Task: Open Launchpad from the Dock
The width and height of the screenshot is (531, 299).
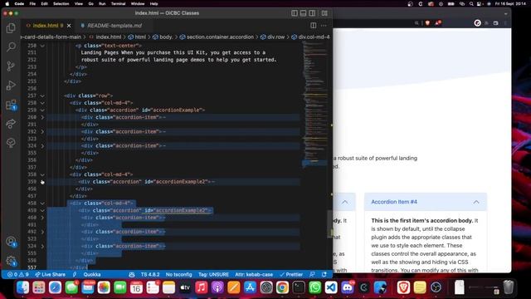Action: click(x=39, y=287)
